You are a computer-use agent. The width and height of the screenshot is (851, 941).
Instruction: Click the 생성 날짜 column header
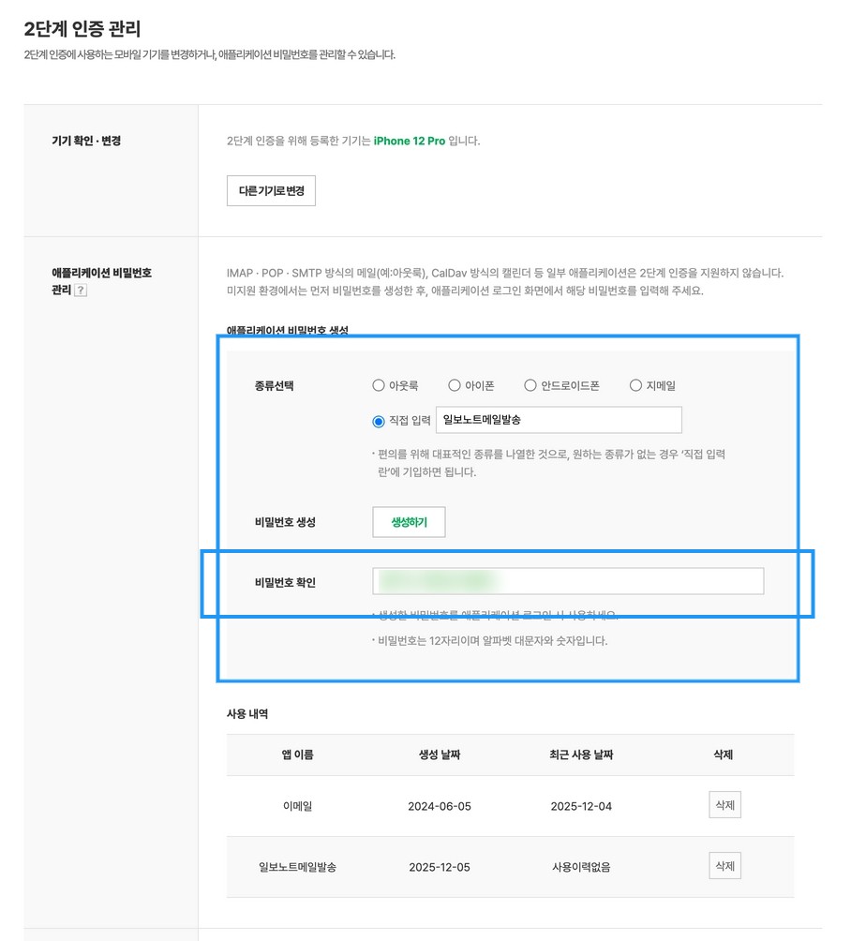coord(440,754)
